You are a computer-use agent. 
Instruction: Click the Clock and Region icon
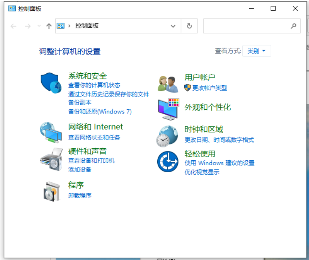coord(167,136)
